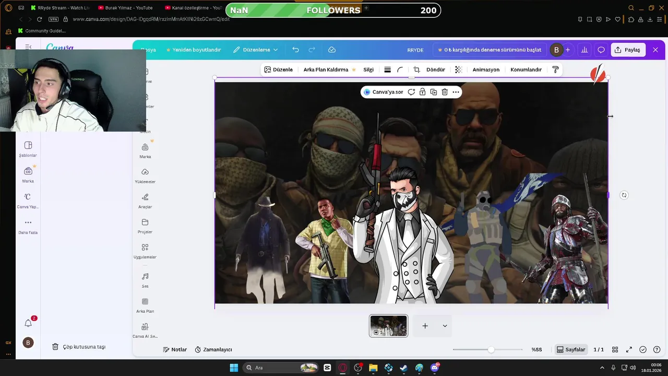Open the more options ellipsis on floating toolbar
This screenshot has width=668, height=376.
(x=456, y=92)
